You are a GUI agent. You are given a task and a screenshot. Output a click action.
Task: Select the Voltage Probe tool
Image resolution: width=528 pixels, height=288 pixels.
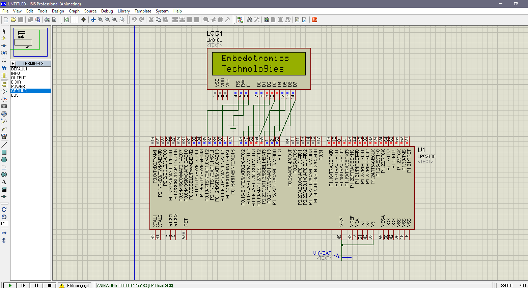4,121
